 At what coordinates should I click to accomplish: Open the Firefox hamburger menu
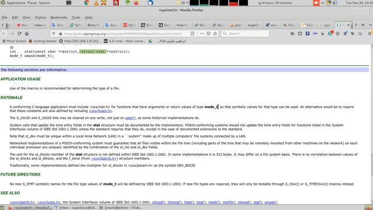tap(370, 34)
